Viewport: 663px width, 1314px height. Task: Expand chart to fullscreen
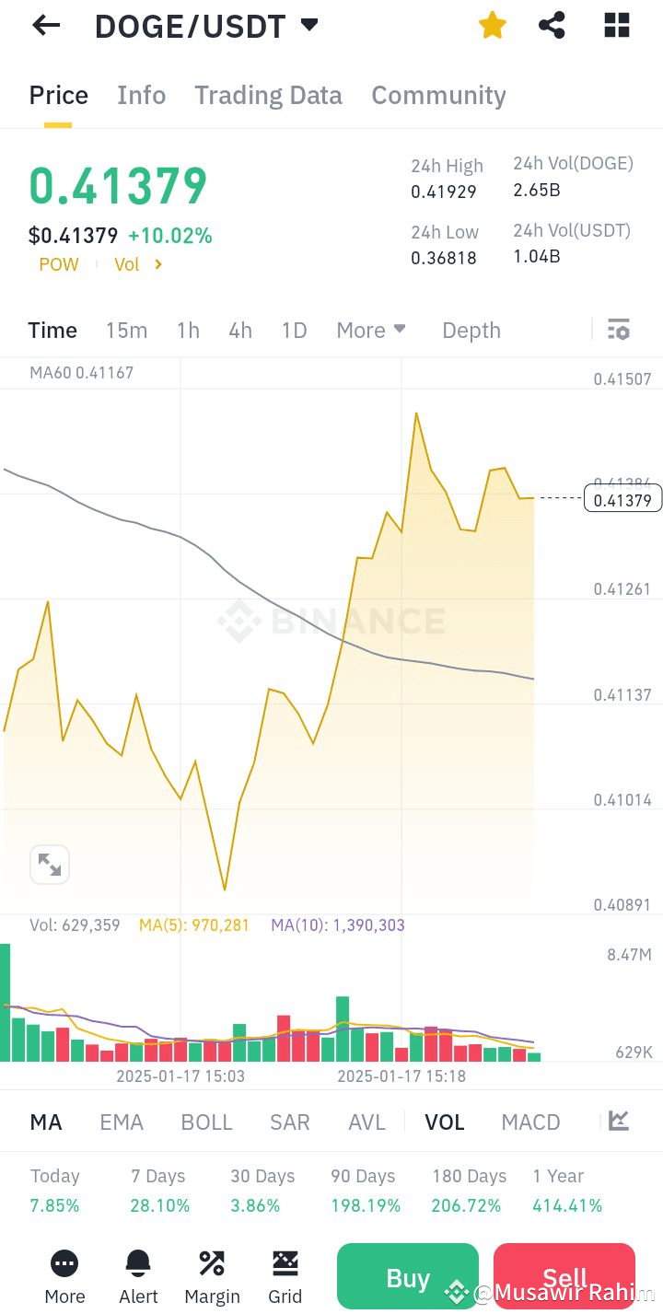click(x=50, y=865)
